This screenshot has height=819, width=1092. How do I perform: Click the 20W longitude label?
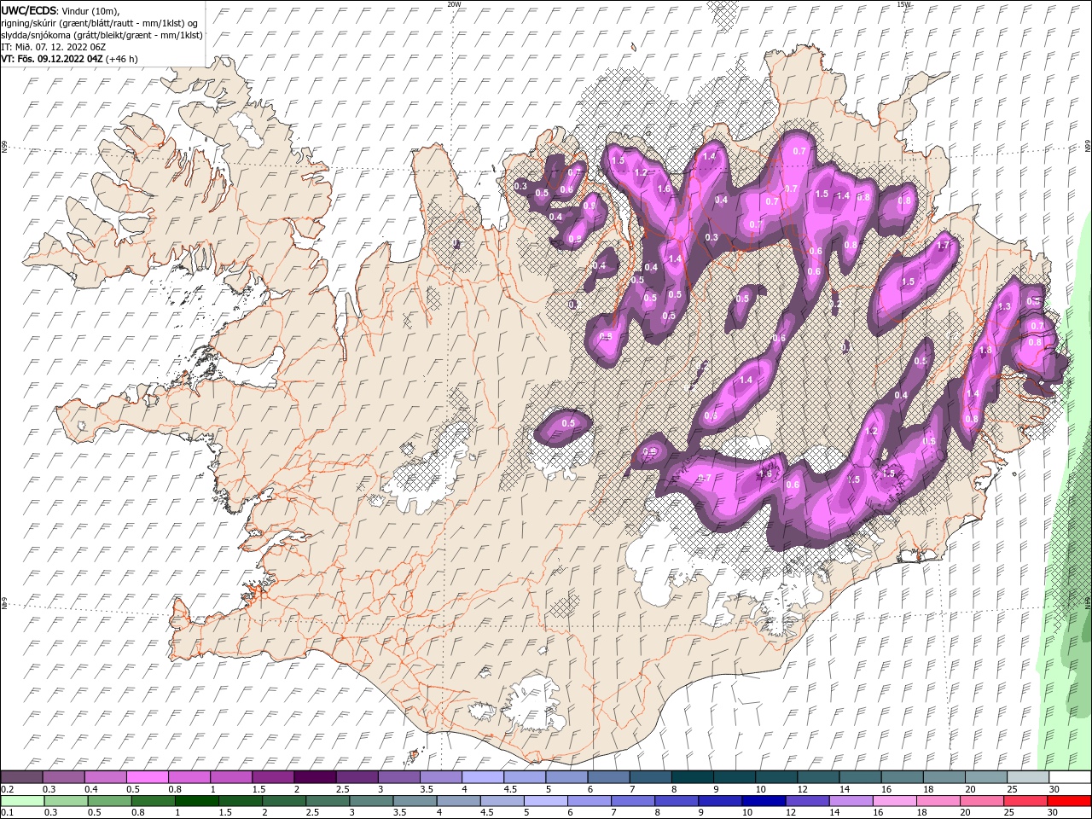point(454,4)
